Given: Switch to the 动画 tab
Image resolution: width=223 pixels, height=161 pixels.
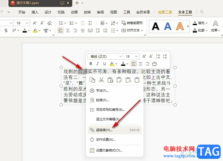Looking at the screenshot, I should 74,12.
